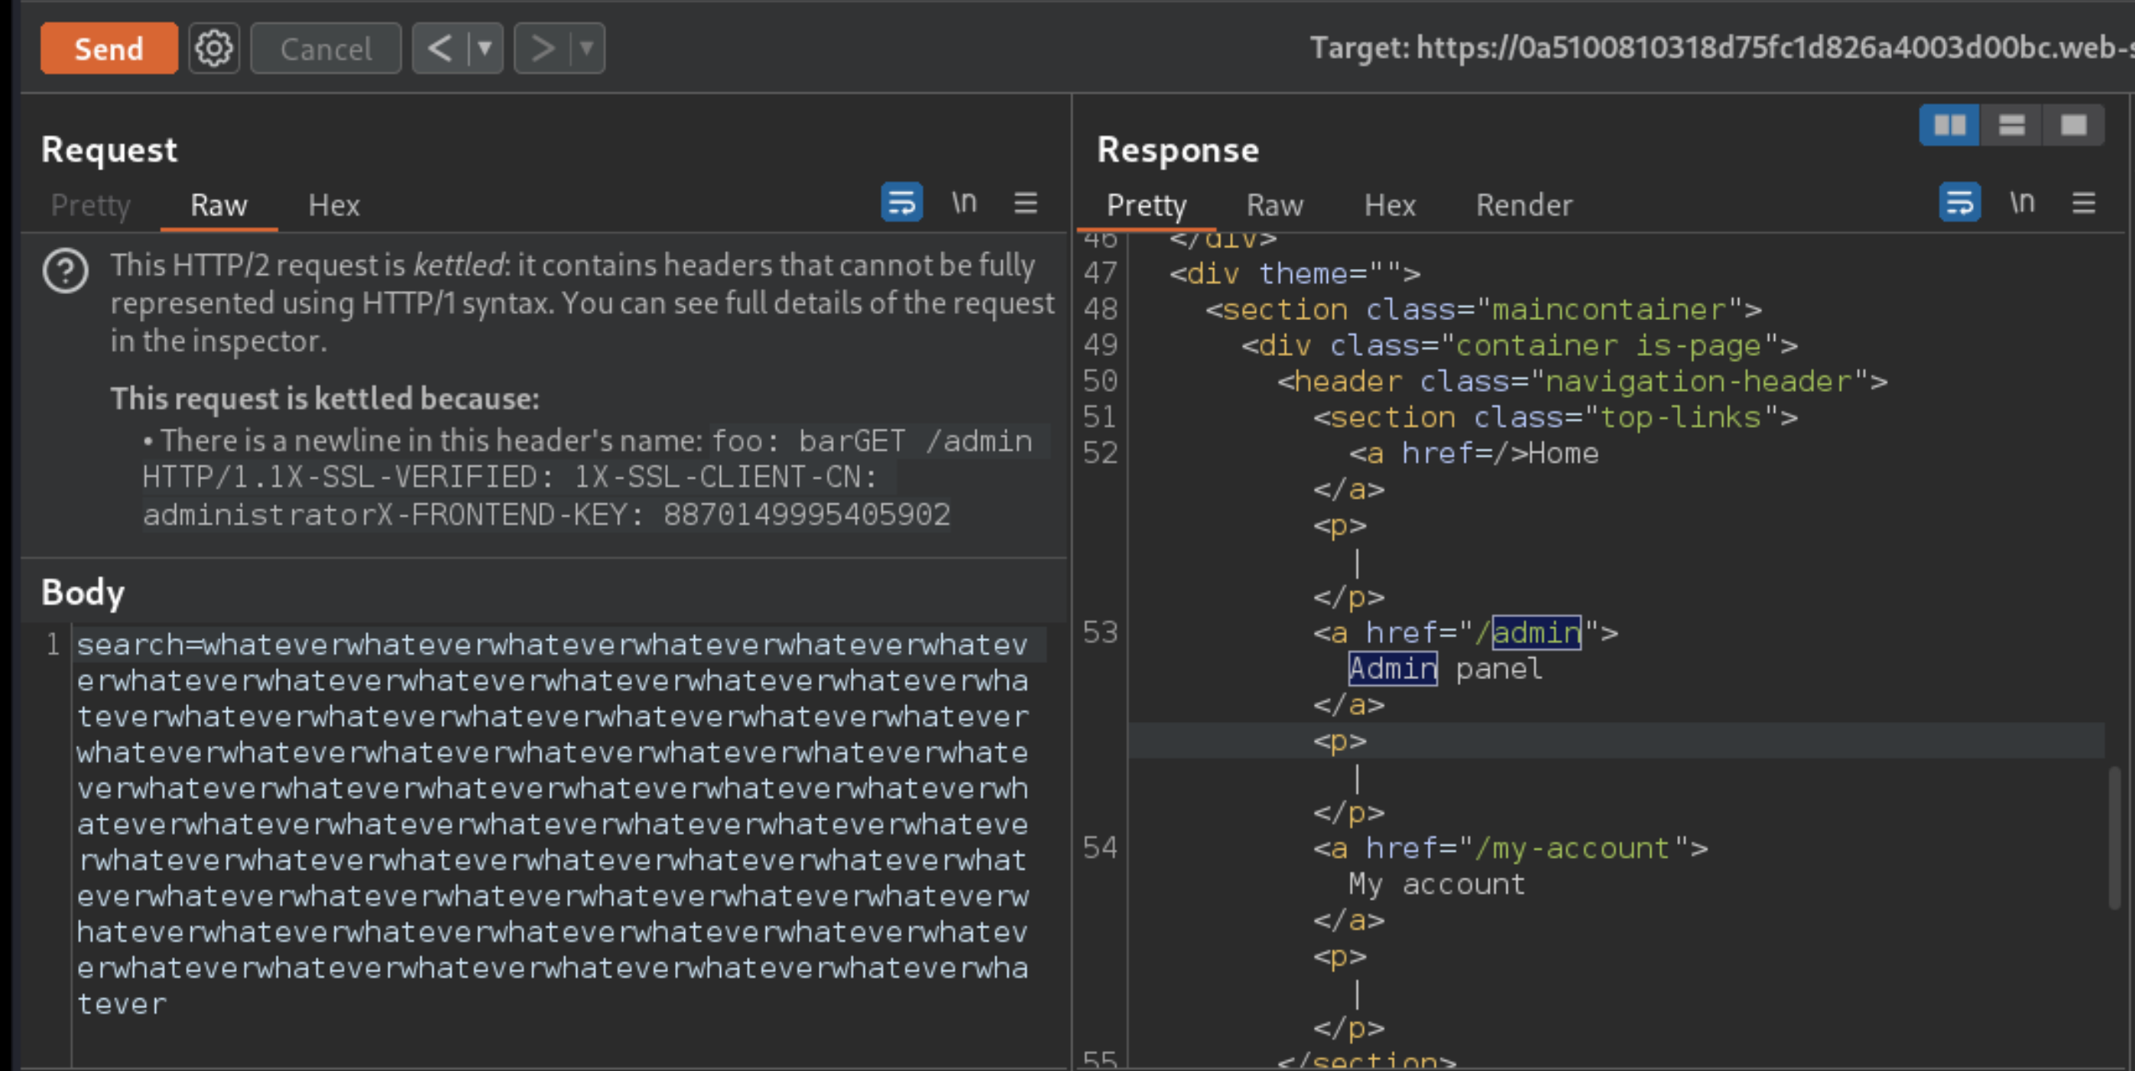2135x1071 pixels.
Task: Toggle non-printable characters in Request panel
Action: click(964, 202)
